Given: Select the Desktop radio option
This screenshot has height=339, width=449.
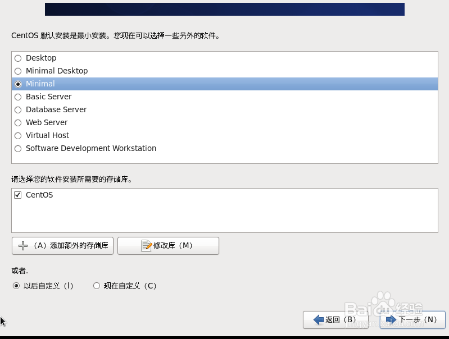Looking at the screenshot, I should (x=18, y=58).
